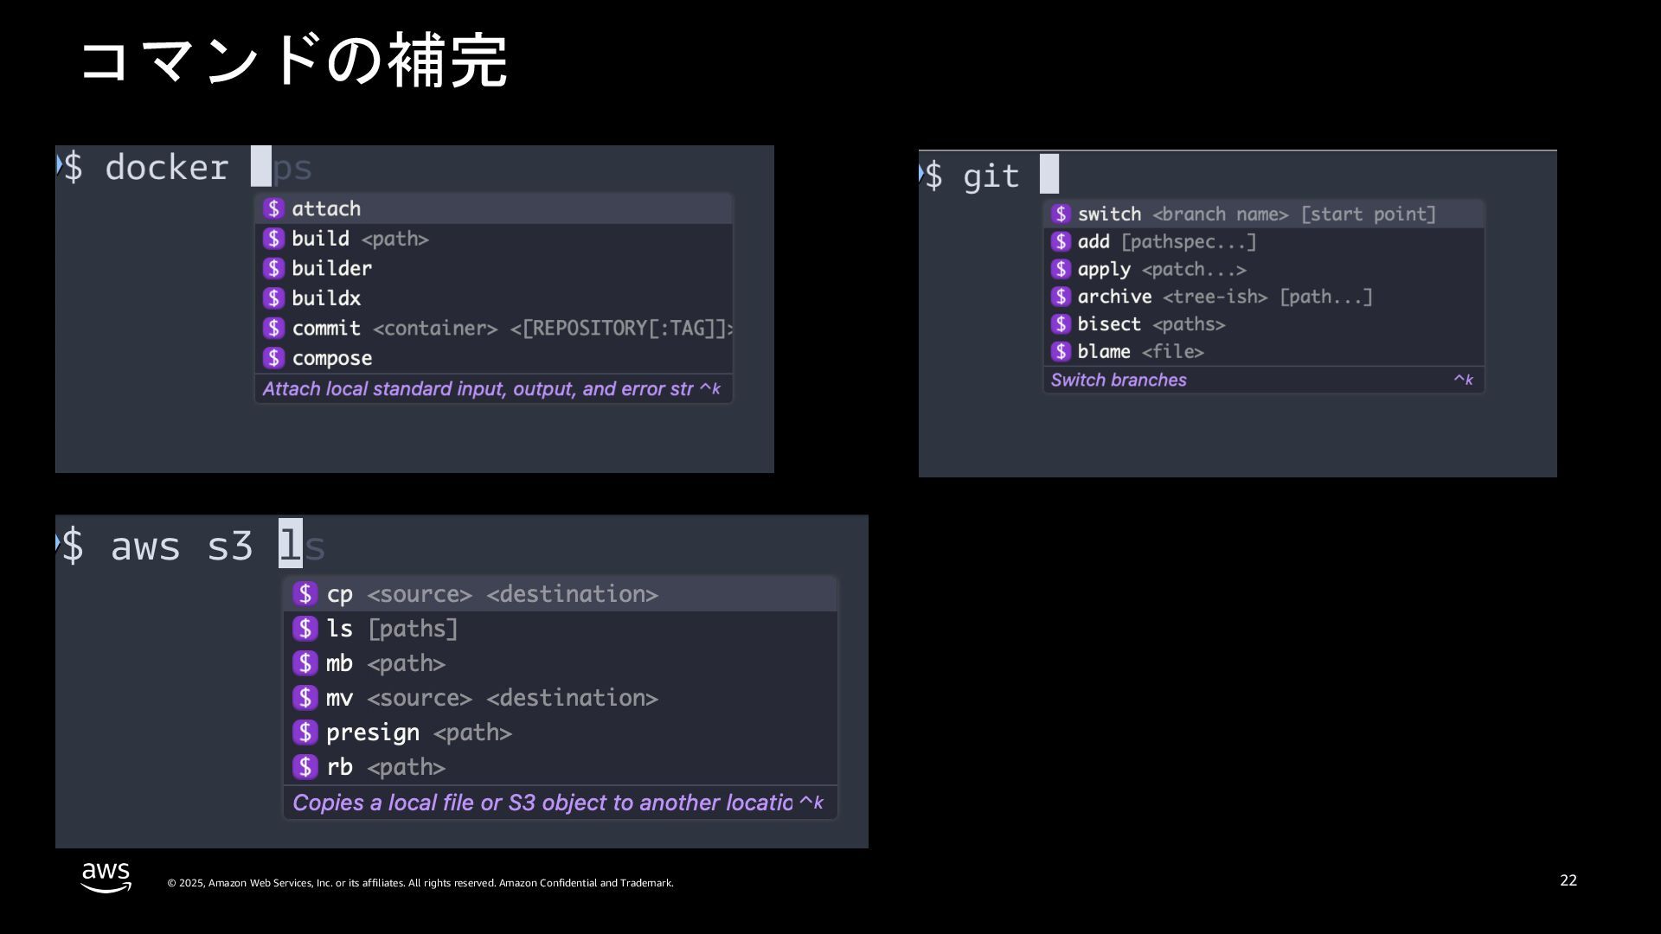Pick the ls [paths] suggestion
This screenshot has height=934, width=1661.
392,629
